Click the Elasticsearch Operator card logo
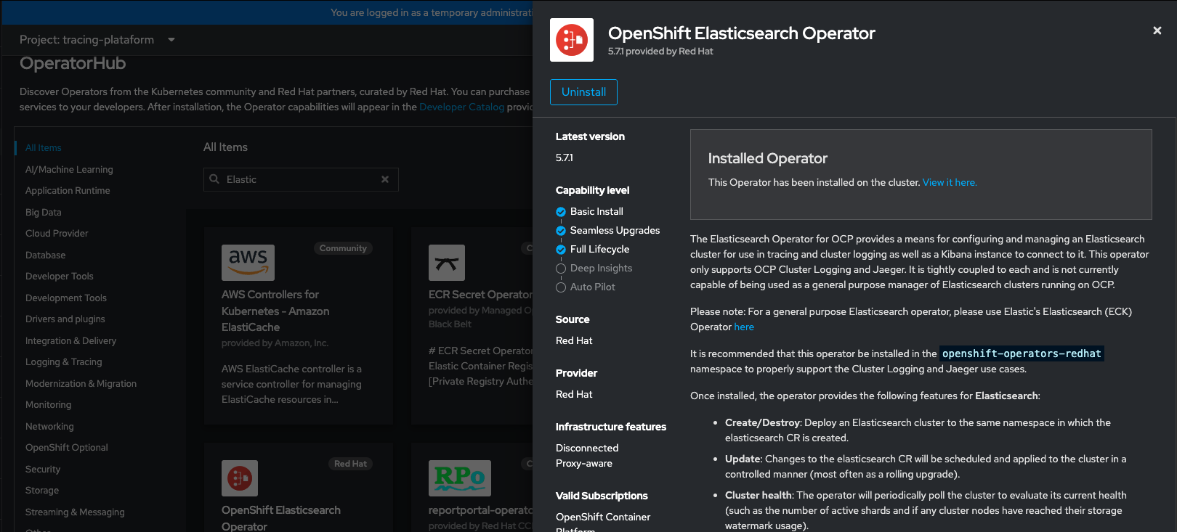The image size is (1177, 532). coord(240,478)
